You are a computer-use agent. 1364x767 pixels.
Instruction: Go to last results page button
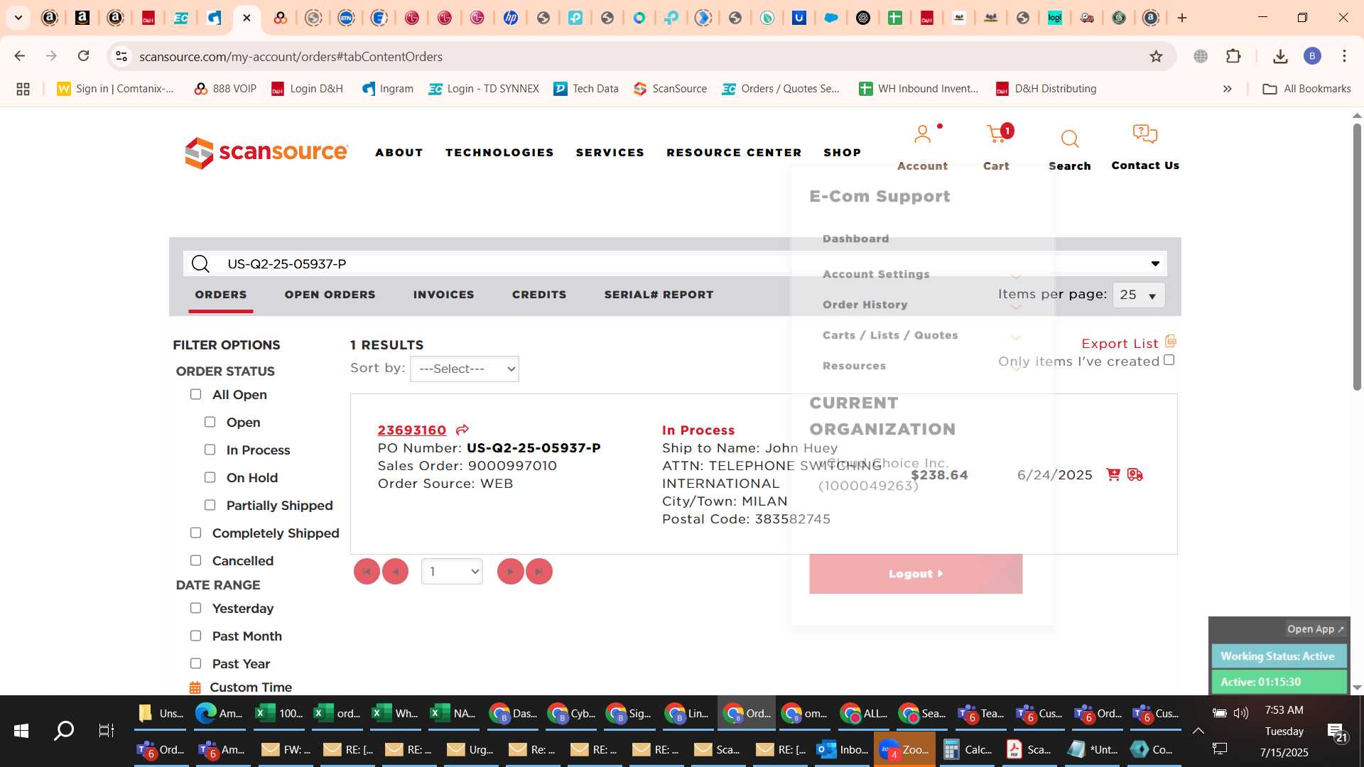click(539, 572)
